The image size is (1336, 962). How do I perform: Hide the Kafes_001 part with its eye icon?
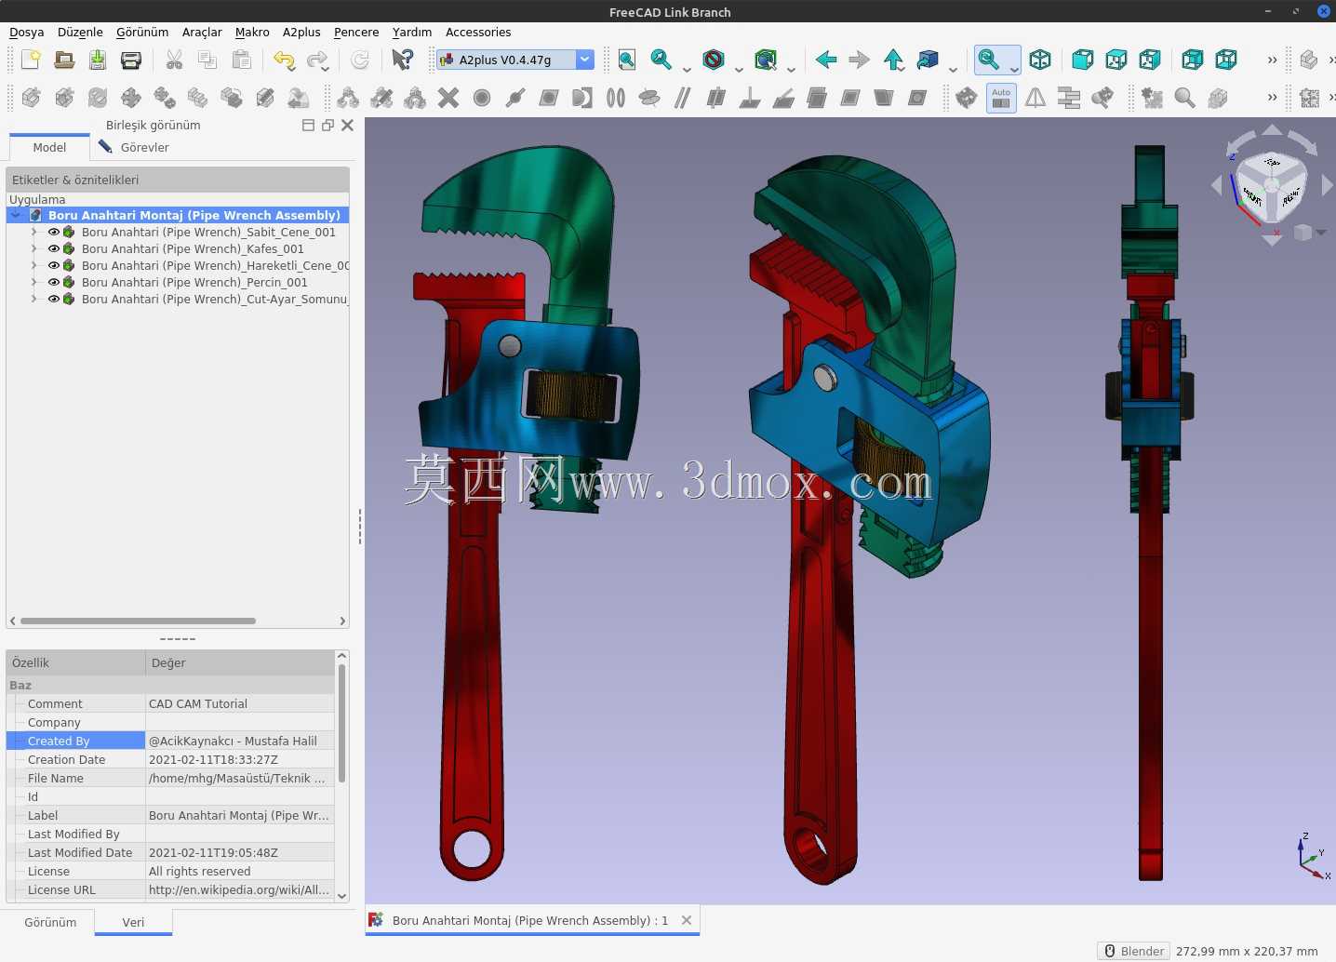tap(53, 249)
